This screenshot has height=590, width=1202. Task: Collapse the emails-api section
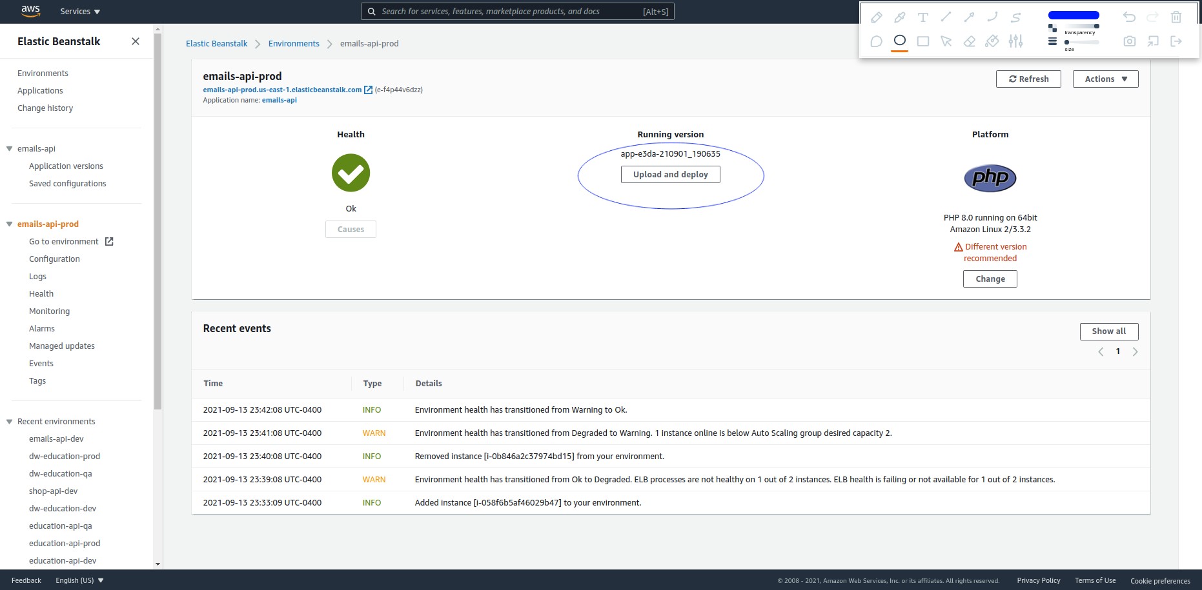point(9,149)
